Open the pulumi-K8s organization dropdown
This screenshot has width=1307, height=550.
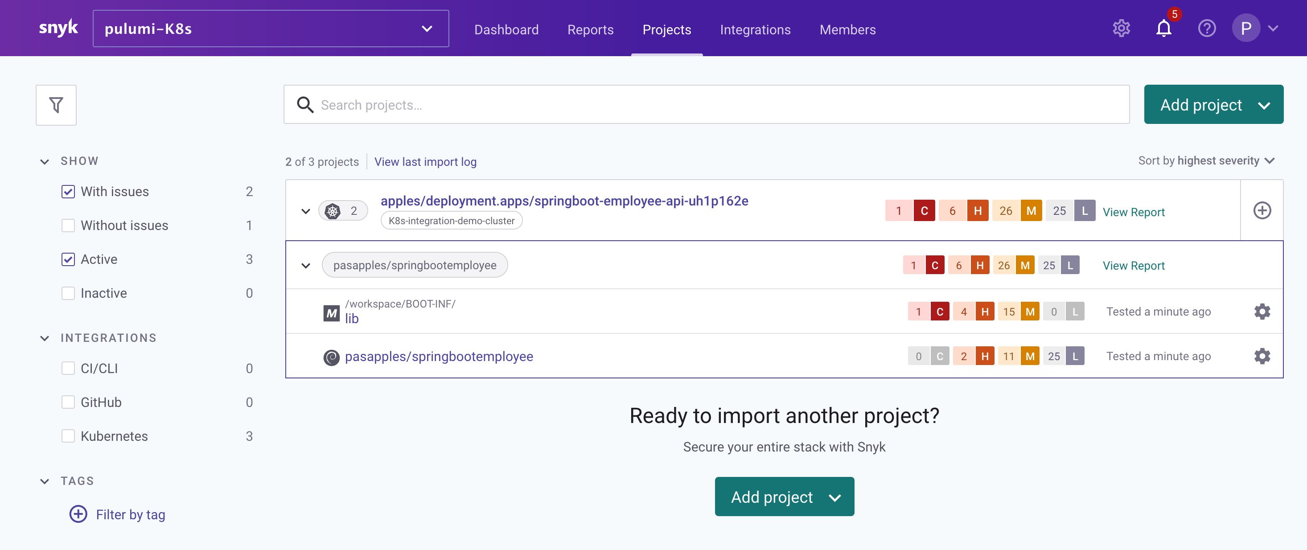pyautogui.click(x=271, y=29)
